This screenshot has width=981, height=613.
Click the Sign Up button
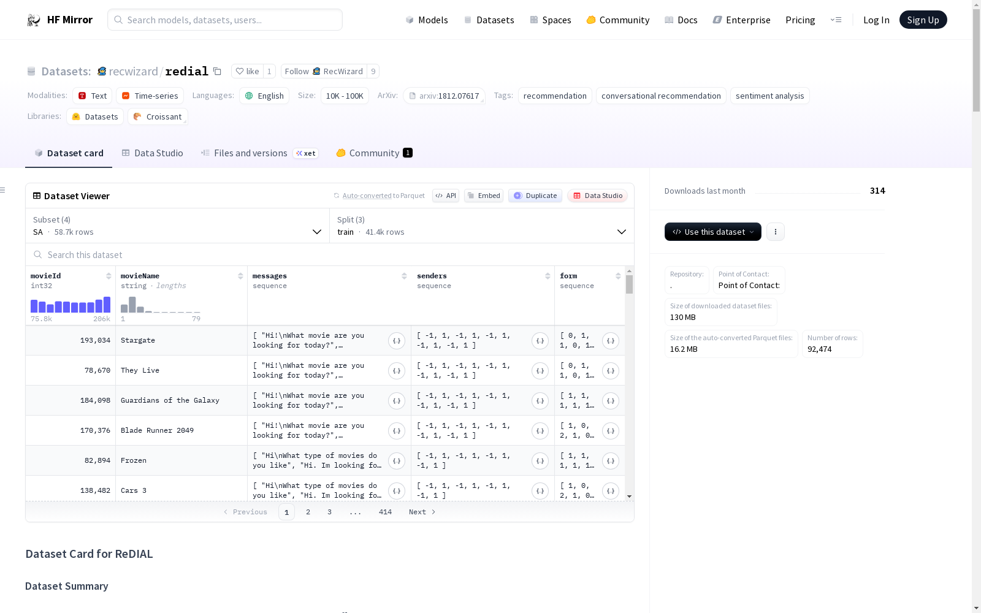[923, 20]
